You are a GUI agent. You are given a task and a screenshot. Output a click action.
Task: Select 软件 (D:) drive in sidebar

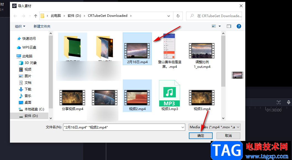pos(29,116)
